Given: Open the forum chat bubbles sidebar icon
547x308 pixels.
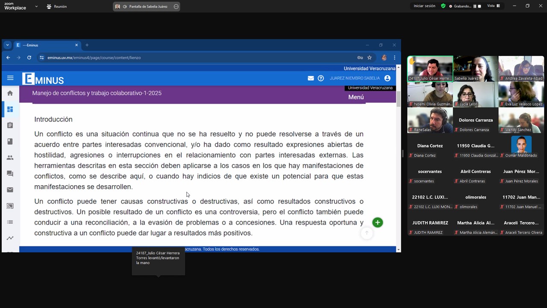Looking at the screenshot, I should (10, 174).
